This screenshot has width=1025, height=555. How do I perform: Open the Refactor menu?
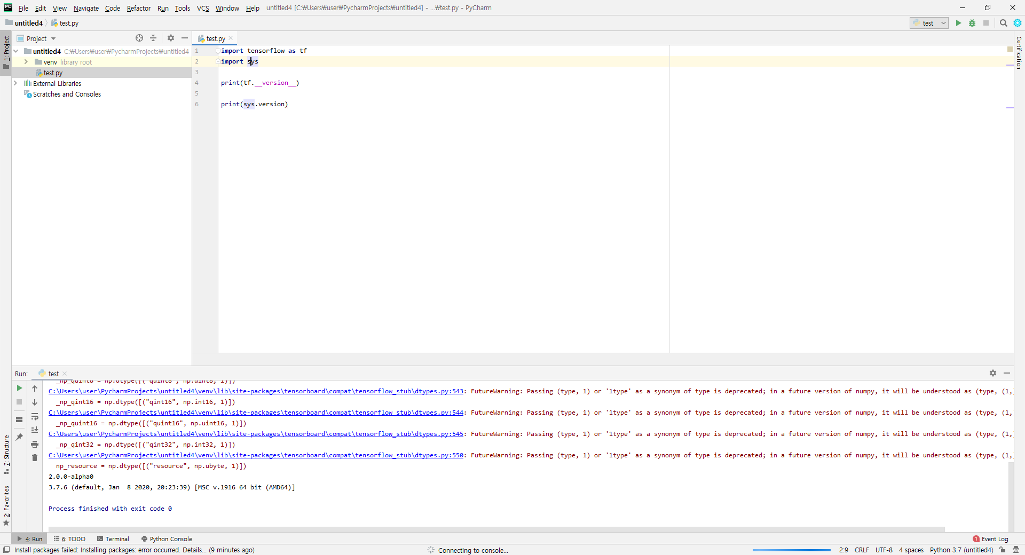(x=139, y=8)
